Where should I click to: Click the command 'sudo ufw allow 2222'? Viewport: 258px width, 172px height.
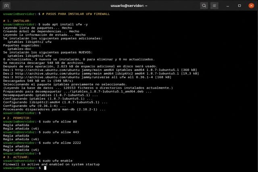click(62, 143)
